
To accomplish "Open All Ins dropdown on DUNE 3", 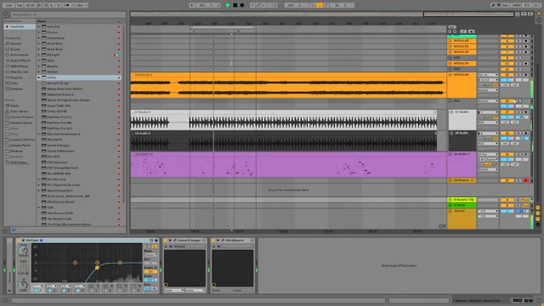I will point(488,155).
